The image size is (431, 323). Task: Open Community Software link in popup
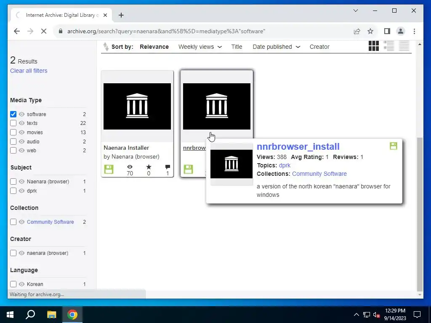pos(319,174)
